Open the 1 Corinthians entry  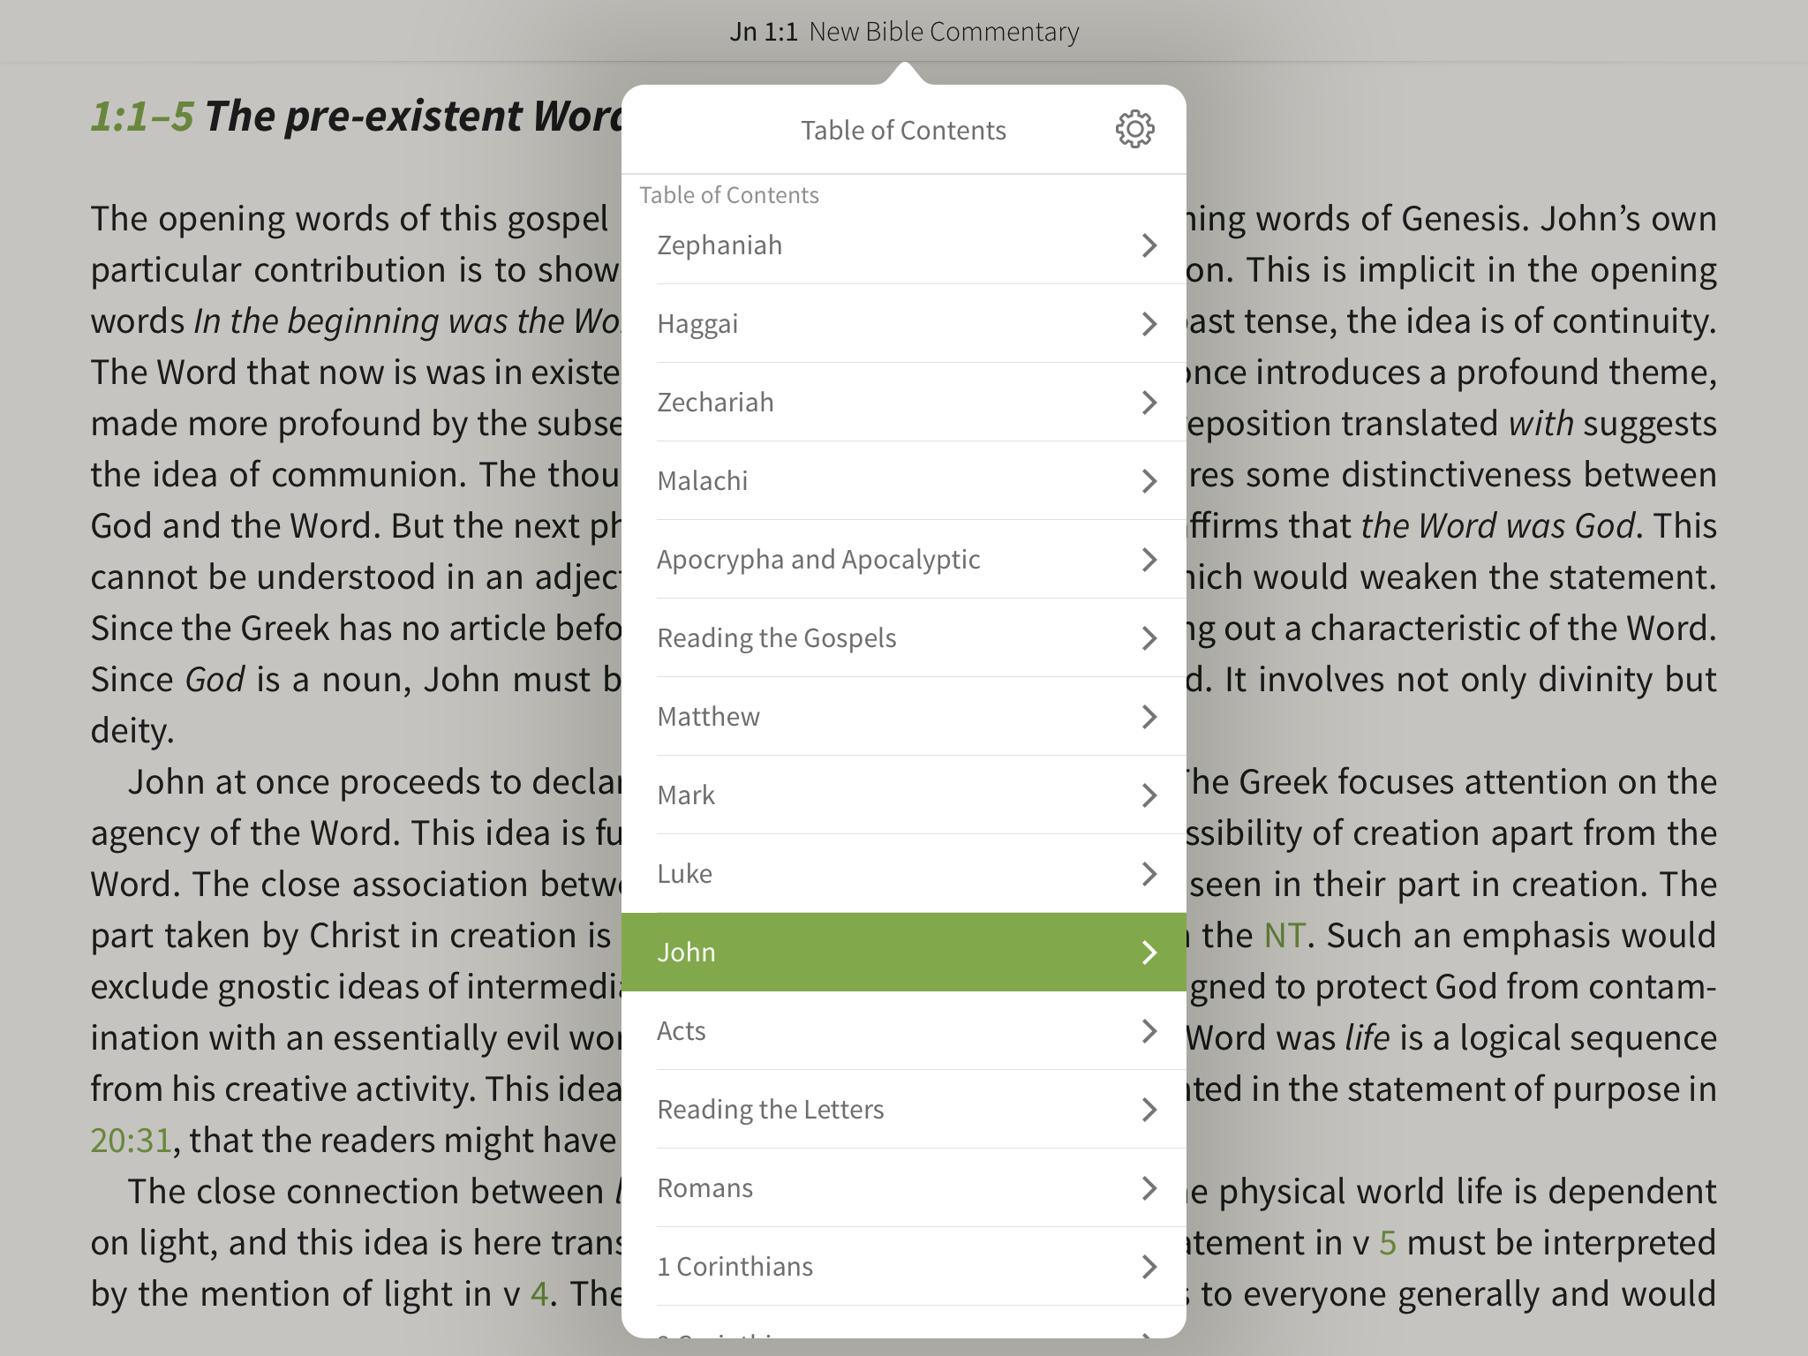[x=903, y=1267]
